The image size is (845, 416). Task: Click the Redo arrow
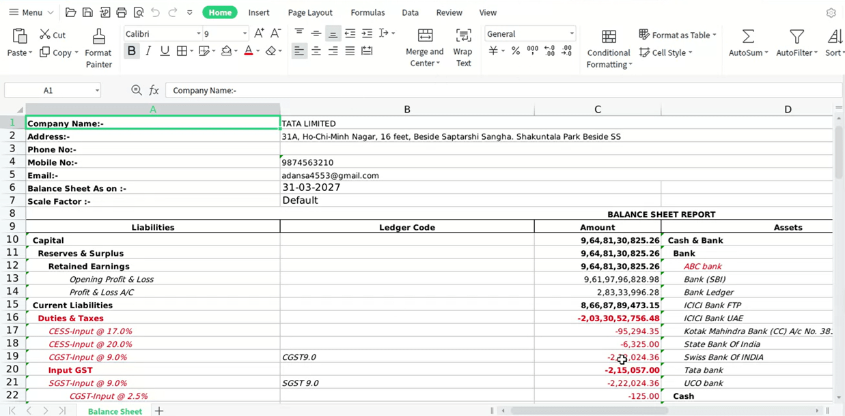tap(172, 12)
